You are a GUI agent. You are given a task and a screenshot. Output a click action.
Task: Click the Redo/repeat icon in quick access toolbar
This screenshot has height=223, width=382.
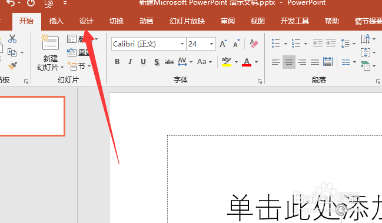[x=31, y=2]
